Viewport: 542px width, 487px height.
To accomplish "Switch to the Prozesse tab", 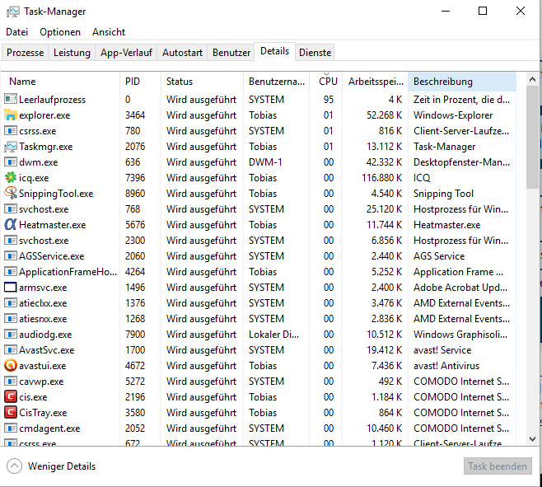I will click(26, 53).
